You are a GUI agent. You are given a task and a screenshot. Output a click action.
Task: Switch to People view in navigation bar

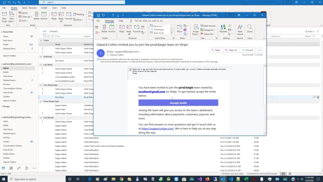coord(19,168)
